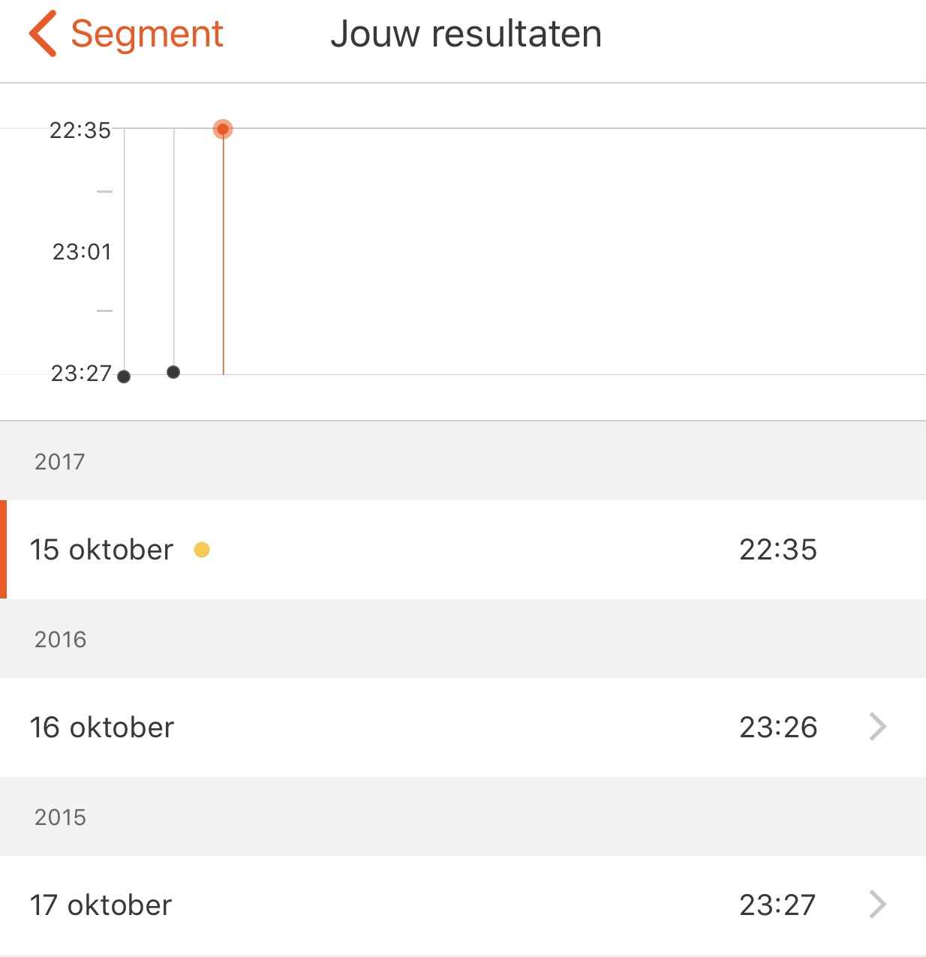Select the second black chart point
Image resolution: width=926 pixels, height=957 pixels.
[x=173, y=372]
